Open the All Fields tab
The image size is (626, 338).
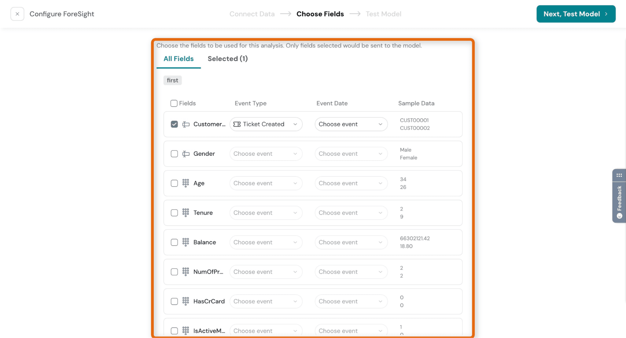pos(179,59)
